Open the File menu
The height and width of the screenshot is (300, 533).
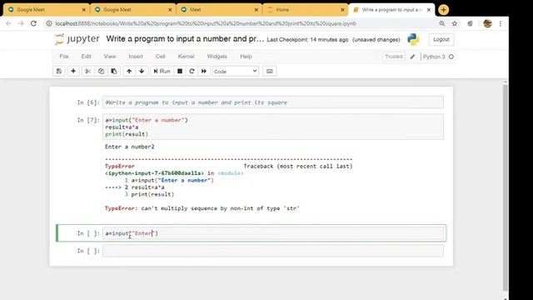64,57
